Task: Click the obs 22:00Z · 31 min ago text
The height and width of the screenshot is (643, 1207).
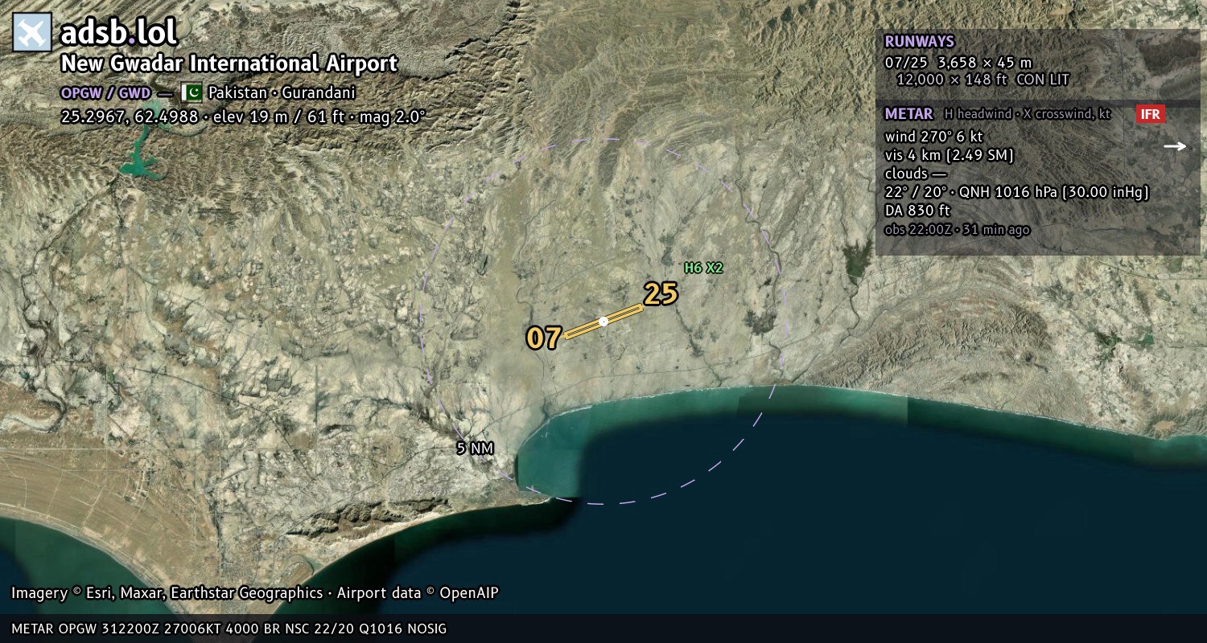Action: click(x=957, y=230)
